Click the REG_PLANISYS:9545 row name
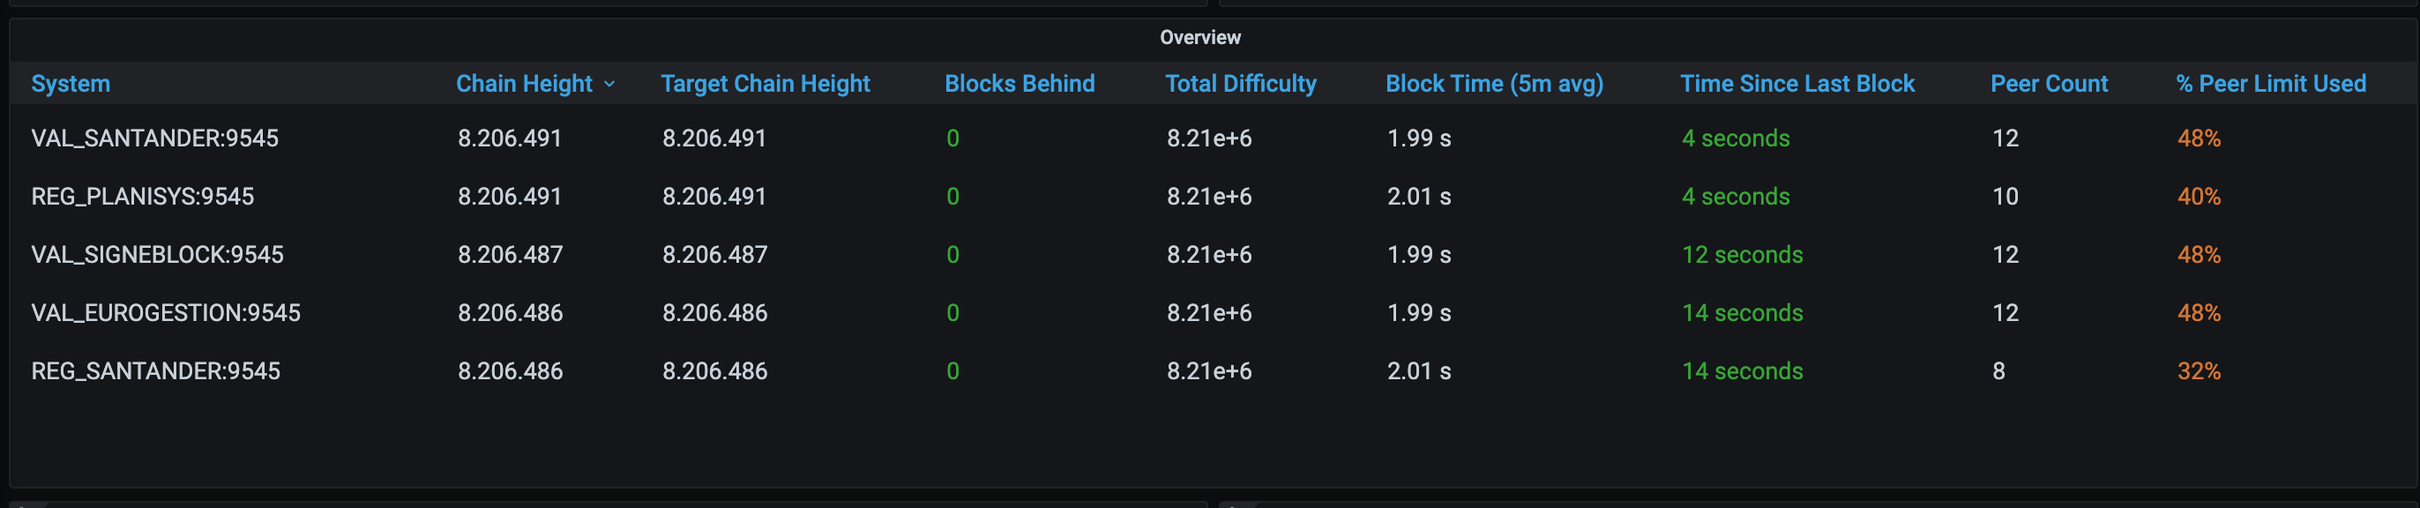 click(x=143, y=197)
